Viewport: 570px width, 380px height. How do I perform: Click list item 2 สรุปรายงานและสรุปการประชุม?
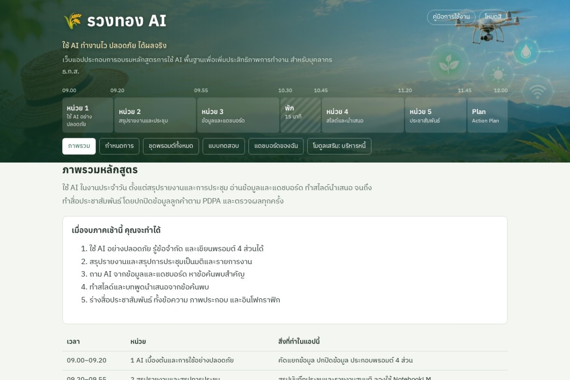pyautogui.click(x=171, y=262)
